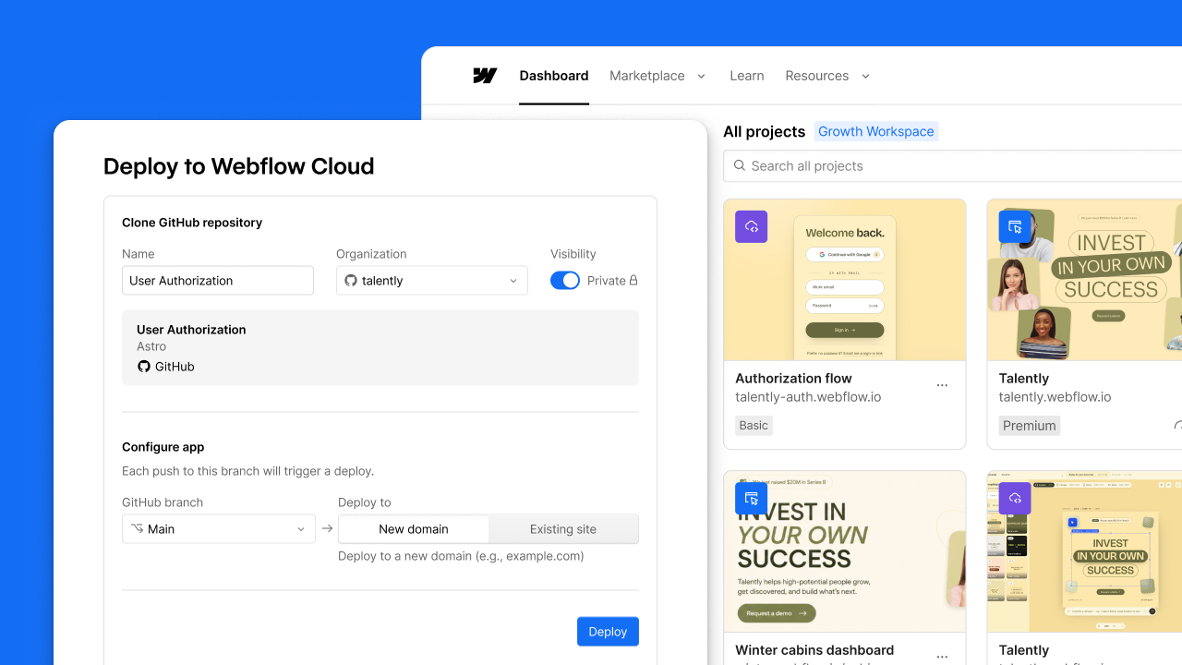Select the Existing site option
Viewport: 1182px width, 665px height.
point(563,529)
